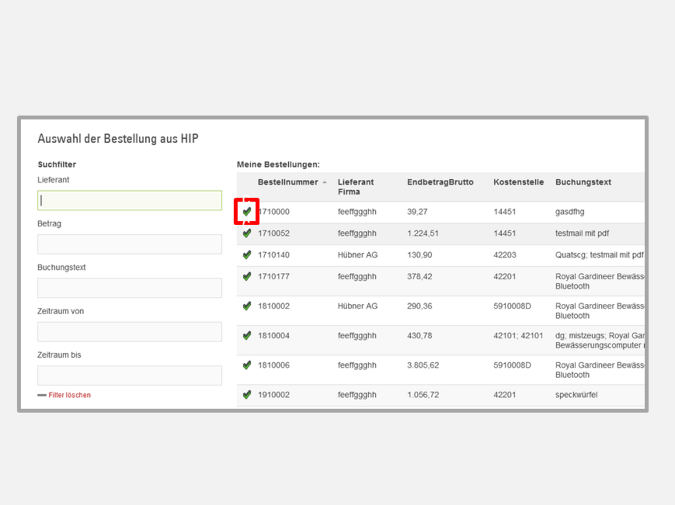Select order 1710000 via its green checkmark
This screenshot has width=675, height=505.
pos(247,212)
